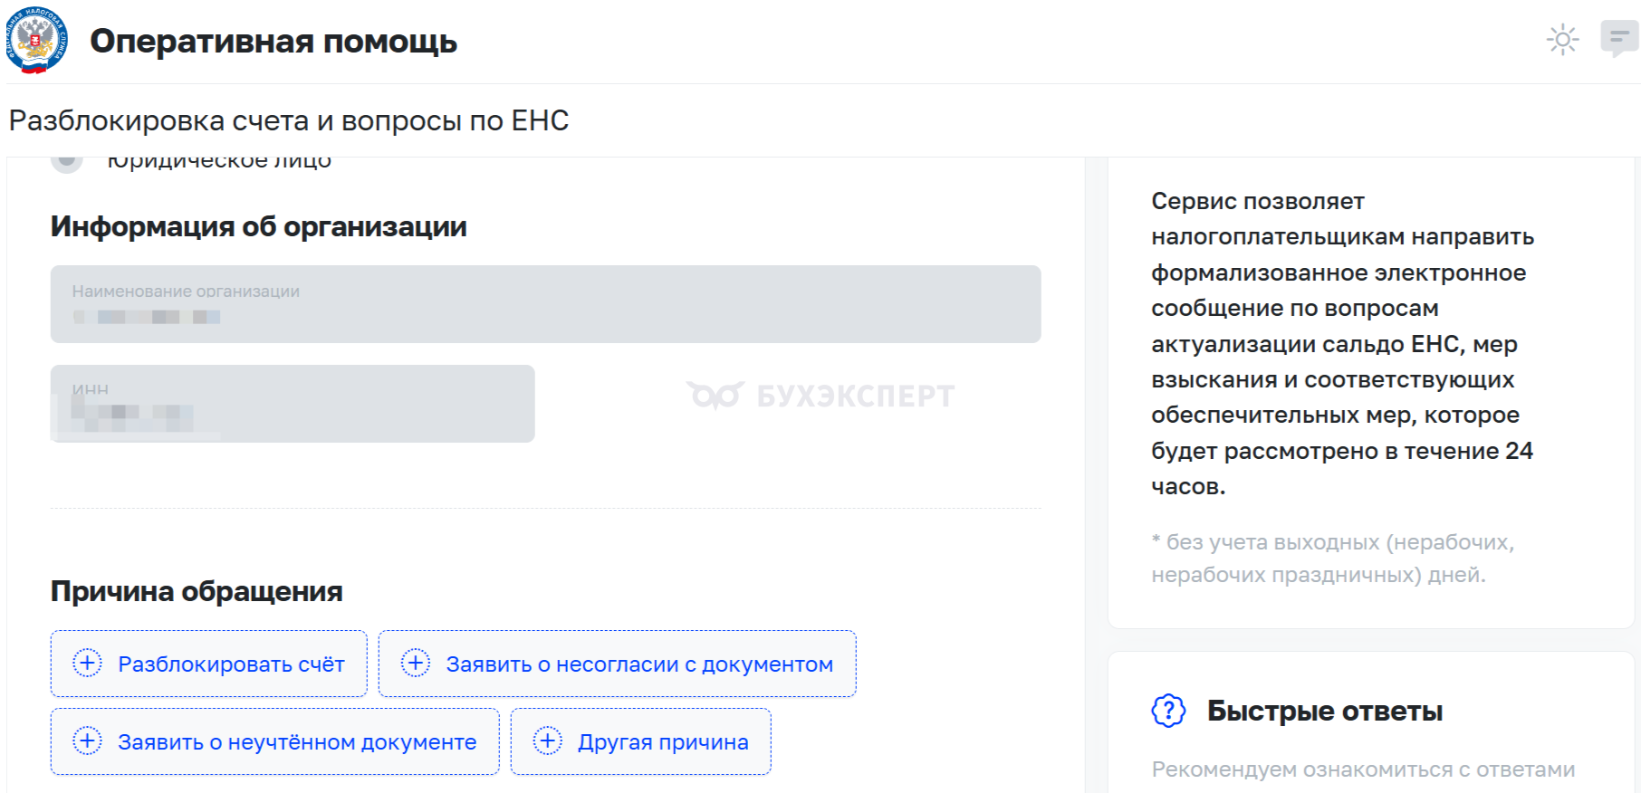Open the chat message icon
Image resolution: width=1641 pixels, height=793 pixels.
pyautogui.click(x=1618, y=39)
